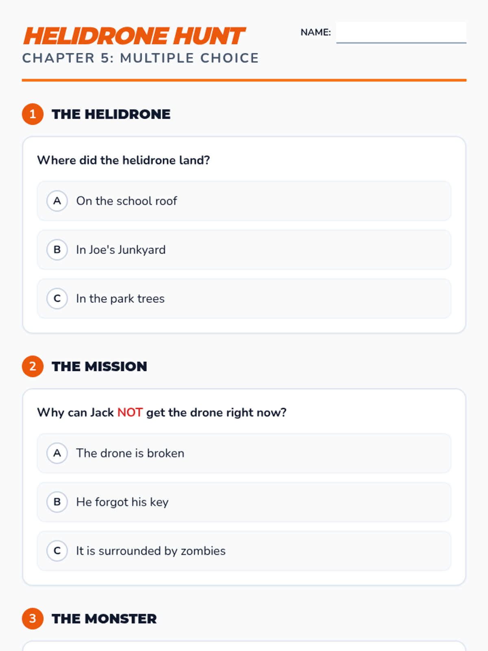Click THE MONSTER section heading
Image resolution: width=488 pixels, height=651 pixels.
(x=104, y=618)
